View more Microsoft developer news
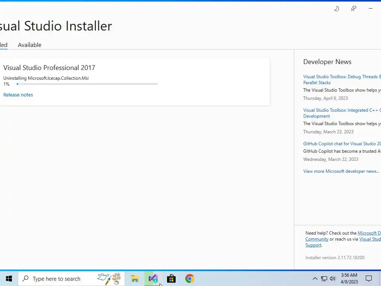 [341, 171]
